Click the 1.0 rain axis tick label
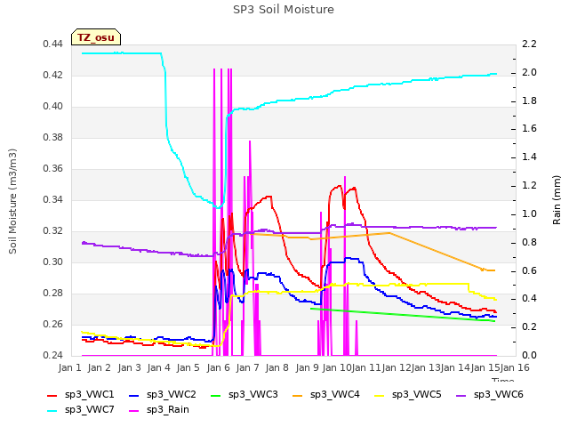Image resolution: width=569 pixels, height=427 pixels. click(530, 213)
